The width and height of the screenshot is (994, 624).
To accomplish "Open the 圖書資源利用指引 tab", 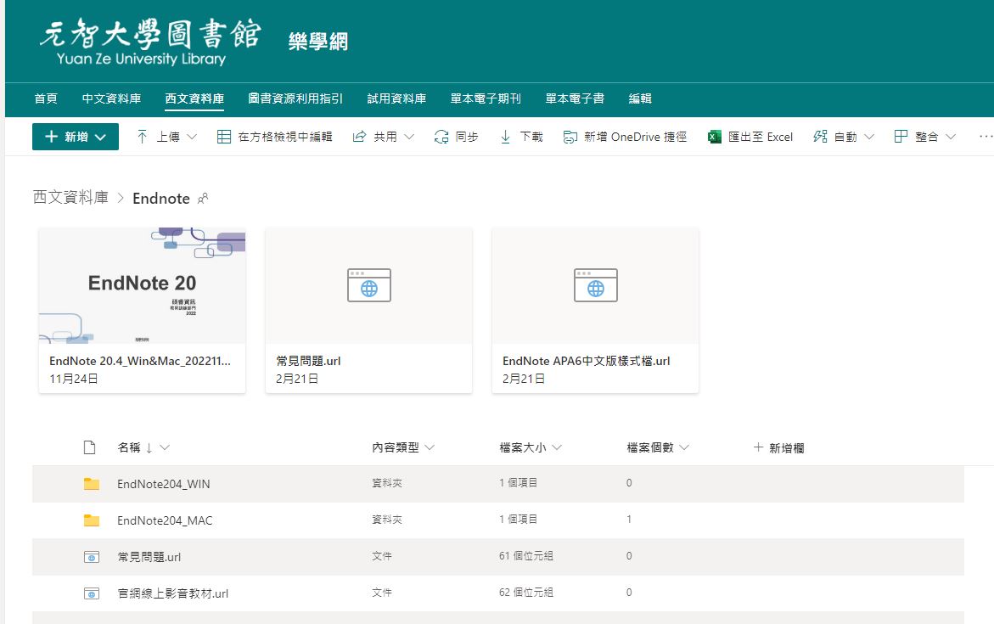I will 295,98.
